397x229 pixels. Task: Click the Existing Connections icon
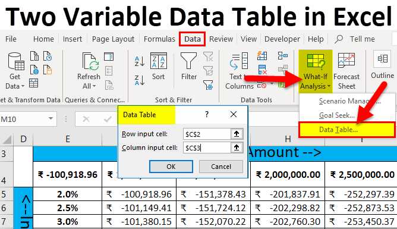(48, 70)
